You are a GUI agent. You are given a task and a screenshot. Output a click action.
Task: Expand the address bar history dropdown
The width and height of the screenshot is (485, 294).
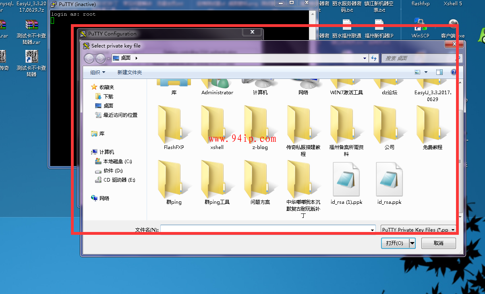(365, 58)
